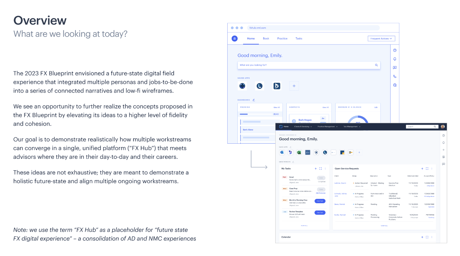Click the pencil icon next to DASHBOARD
This screenshot has width=460, height=256.
254,100
